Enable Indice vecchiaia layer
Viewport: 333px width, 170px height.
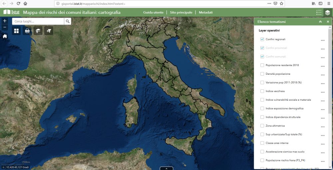(262, 91)
